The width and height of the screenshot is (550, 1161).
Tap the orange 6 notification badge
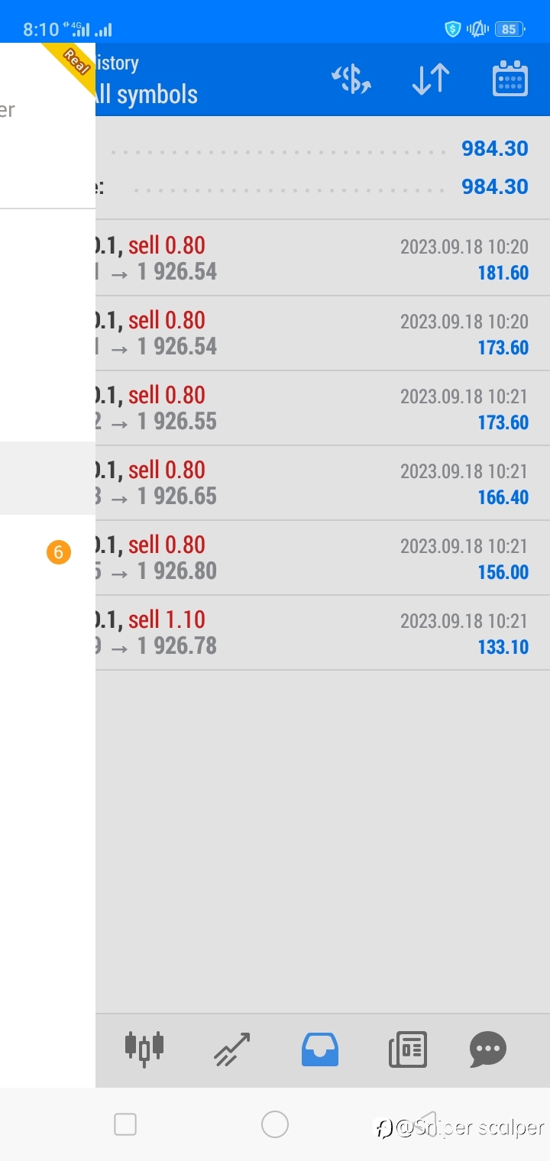[59, 551]
